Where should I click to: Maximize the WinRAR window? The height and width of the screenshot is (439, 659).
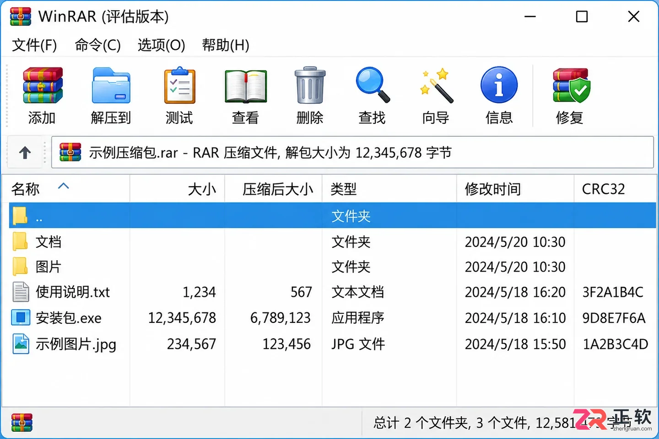pos(582,17)
